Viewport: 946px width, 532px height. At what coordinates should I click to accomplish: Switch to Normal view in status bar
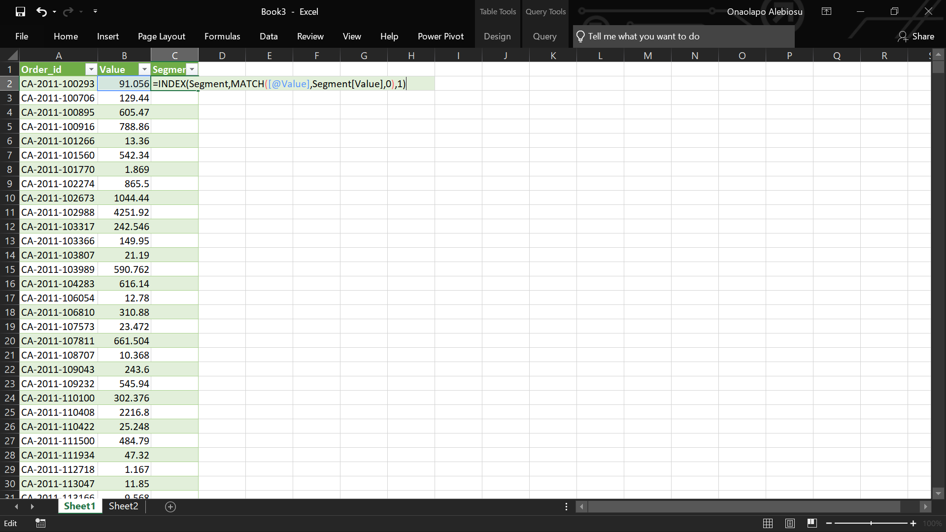coord(768,523)
